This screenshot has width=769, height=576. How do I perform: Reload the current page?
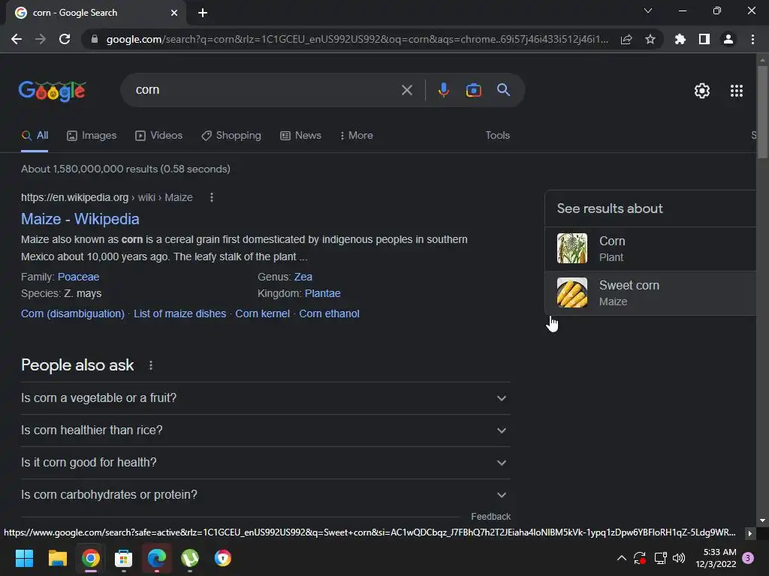point(65,39)
